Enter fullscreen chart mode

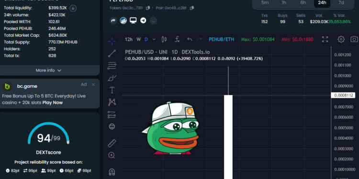point(325,39)
